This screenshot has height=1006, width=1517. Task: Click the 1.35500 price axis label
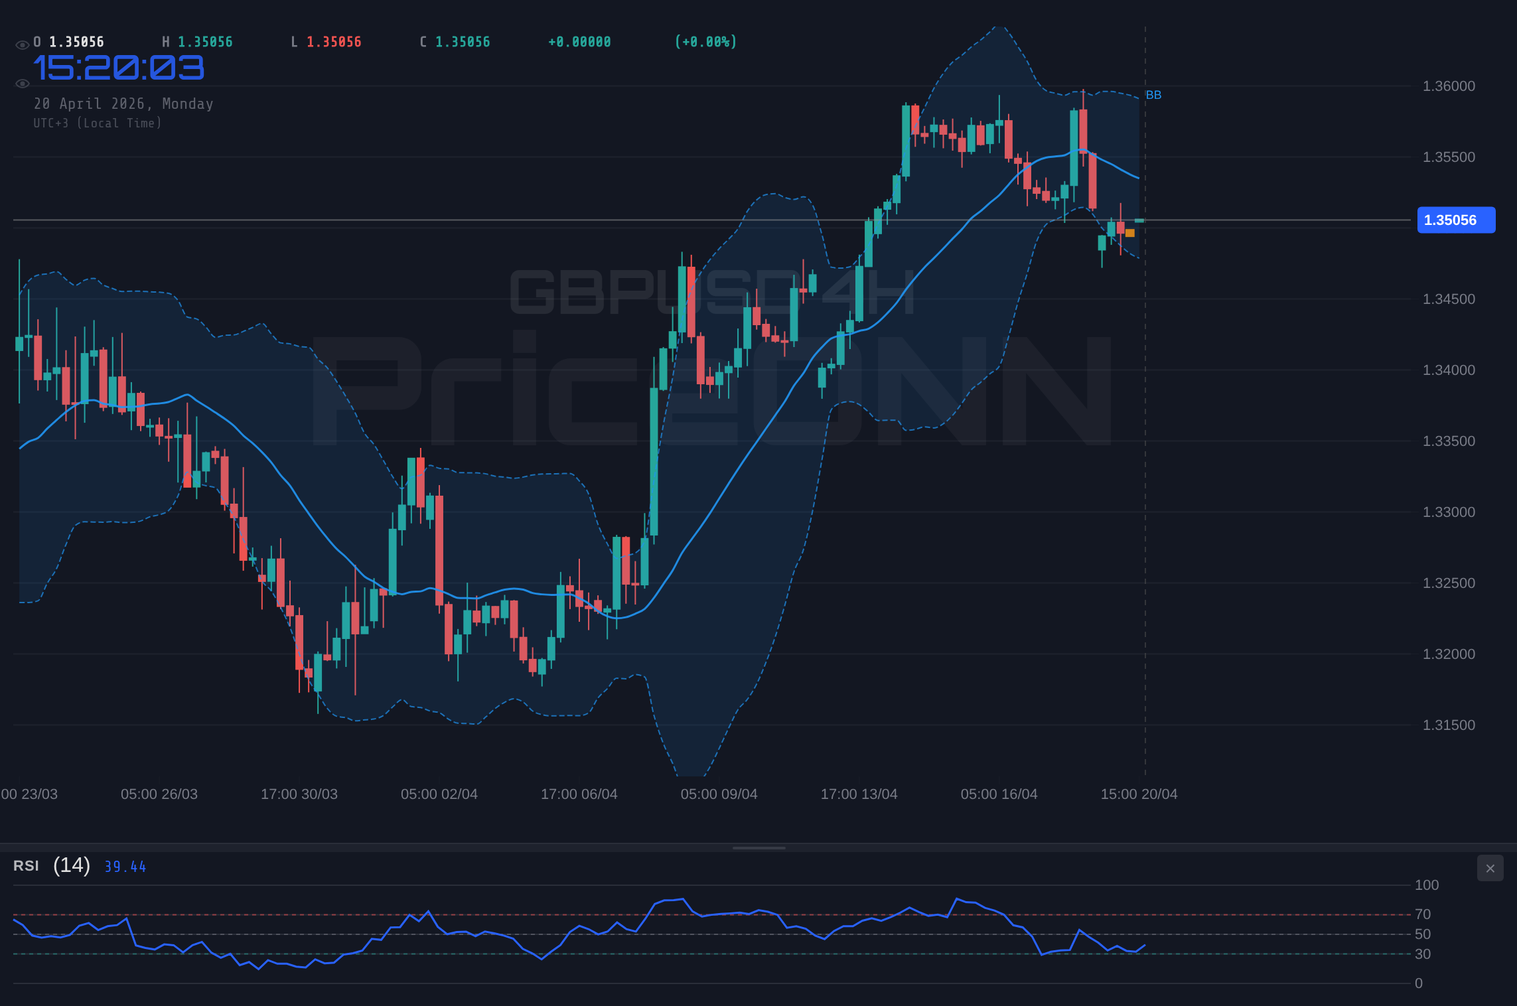click(x=1449, y=157)
